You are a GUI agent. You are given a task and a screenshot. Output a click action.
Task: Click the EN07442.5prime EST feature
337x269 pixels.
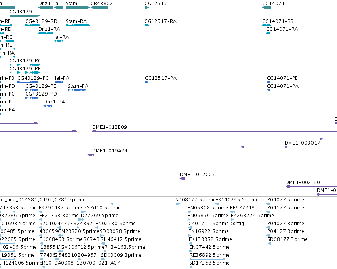point(191,251)
